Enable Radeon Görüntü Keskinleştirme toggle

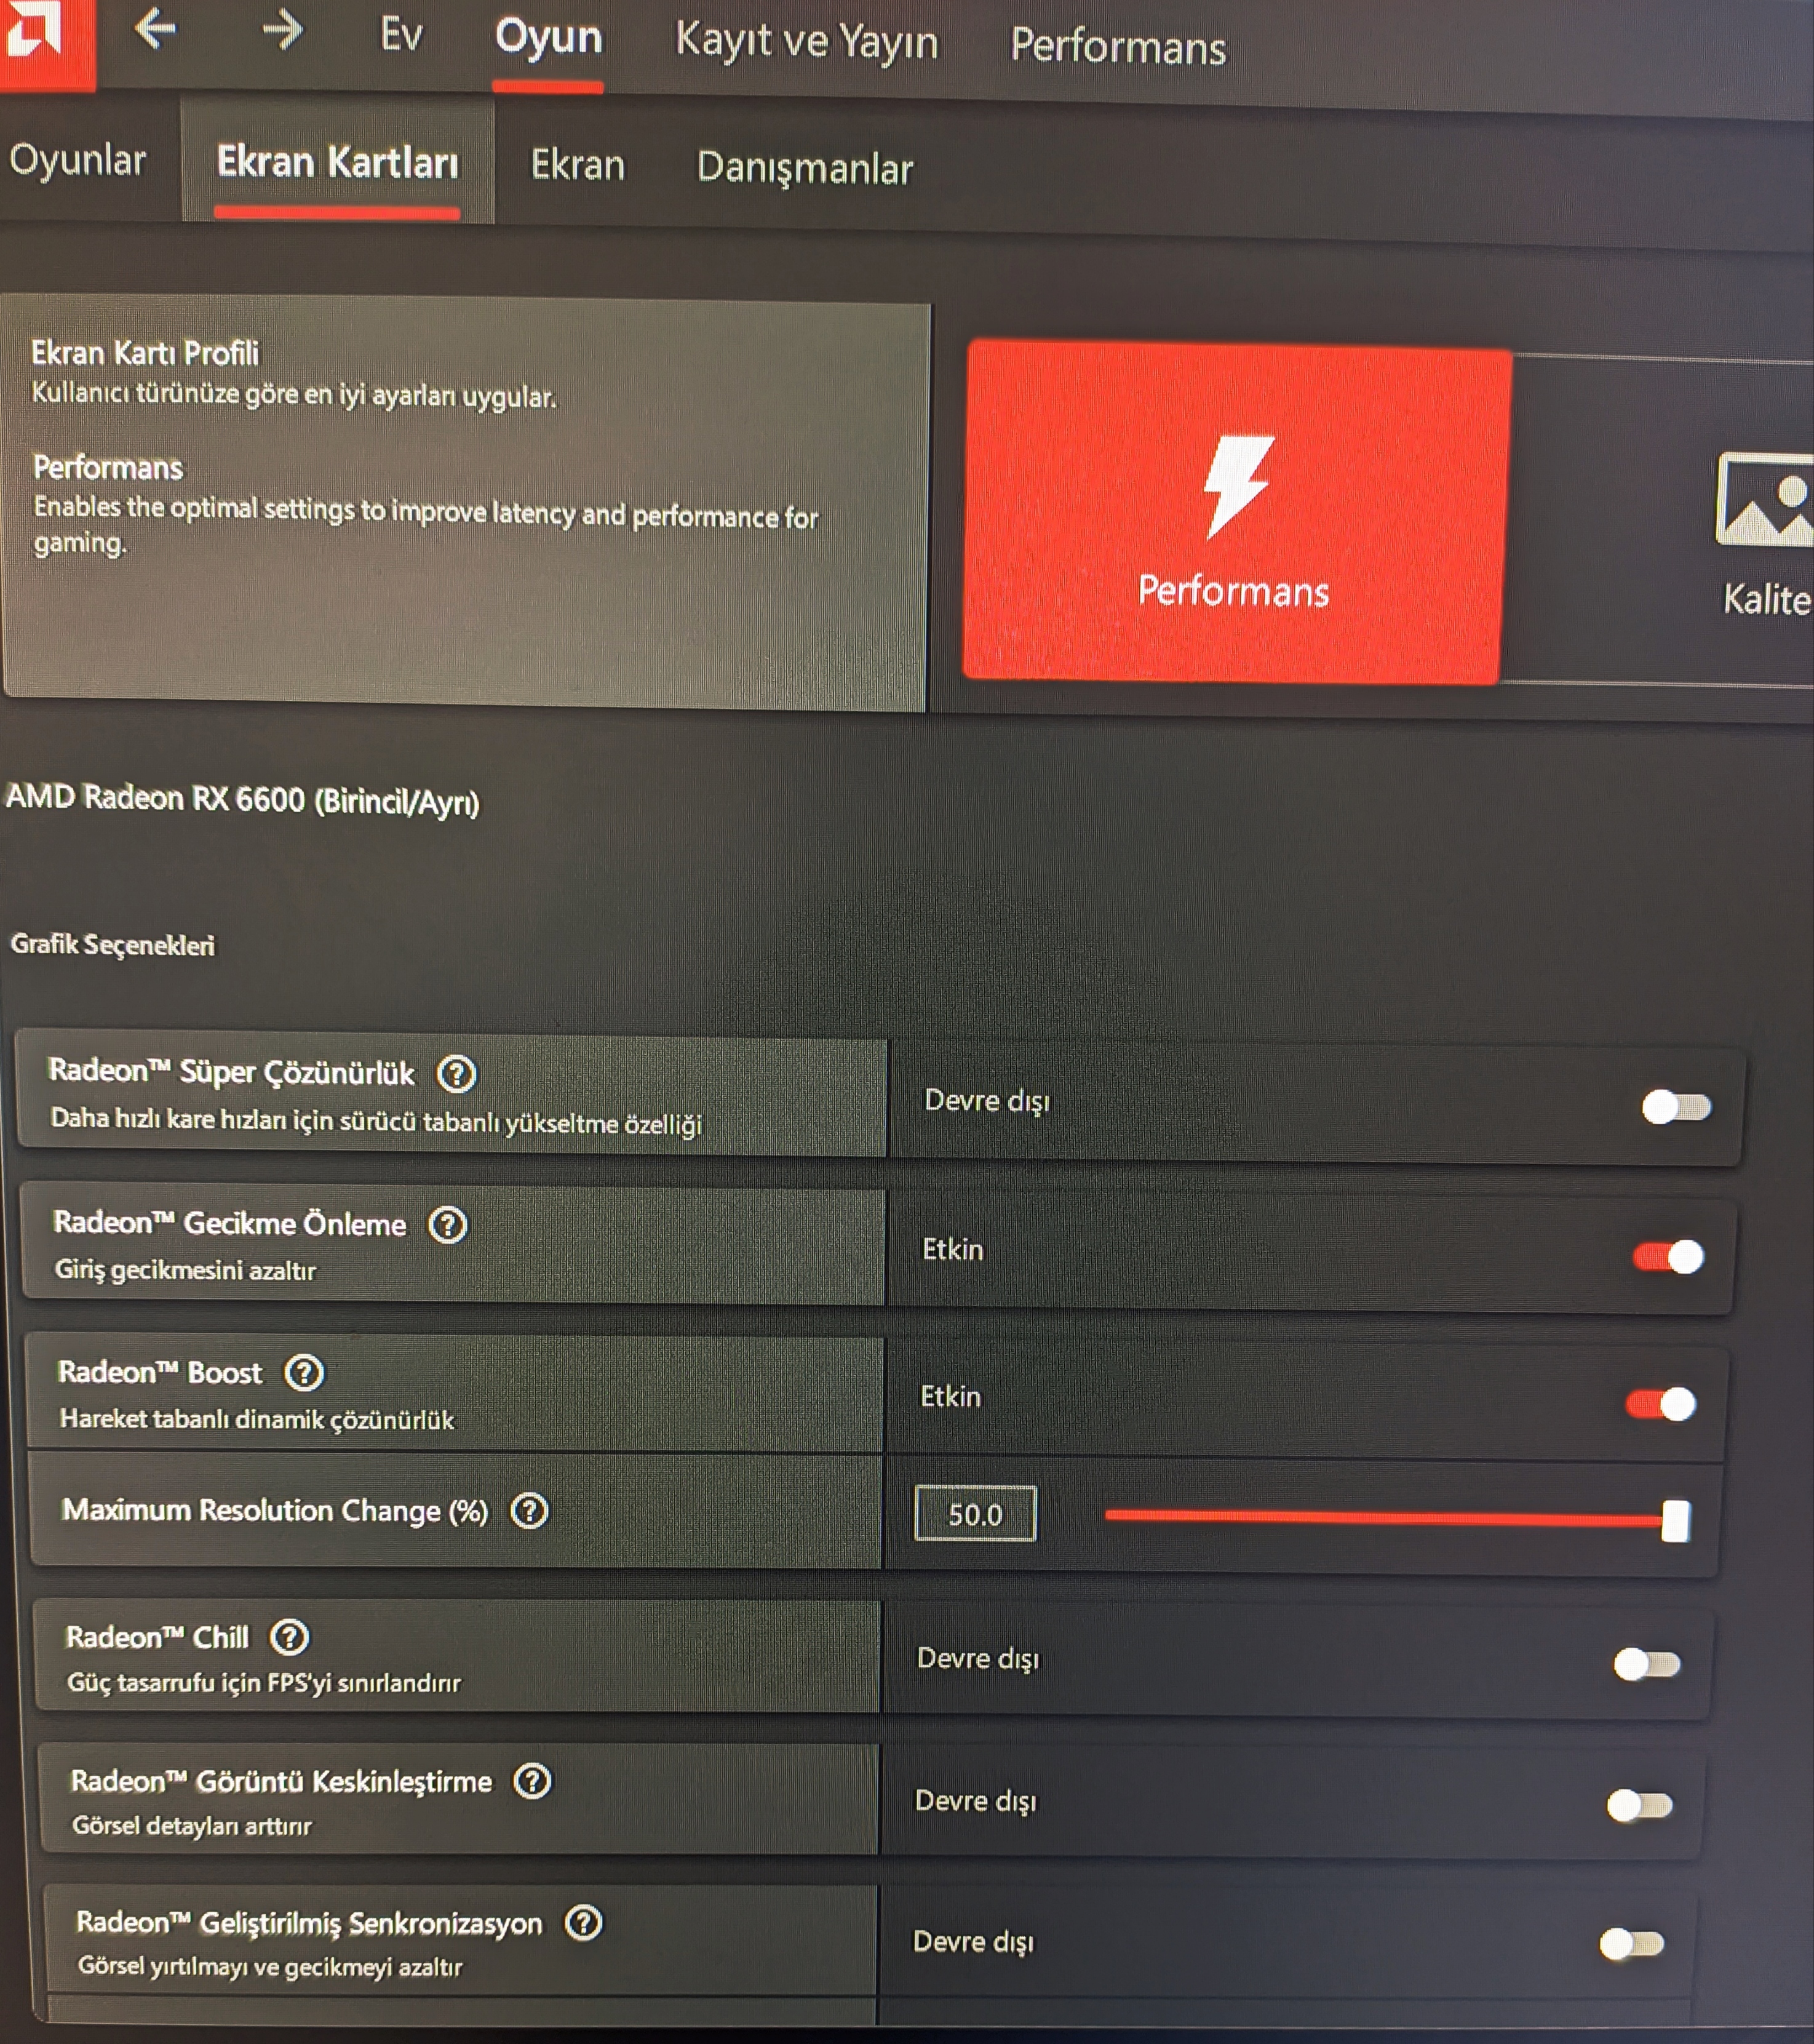[1640, 1805]
